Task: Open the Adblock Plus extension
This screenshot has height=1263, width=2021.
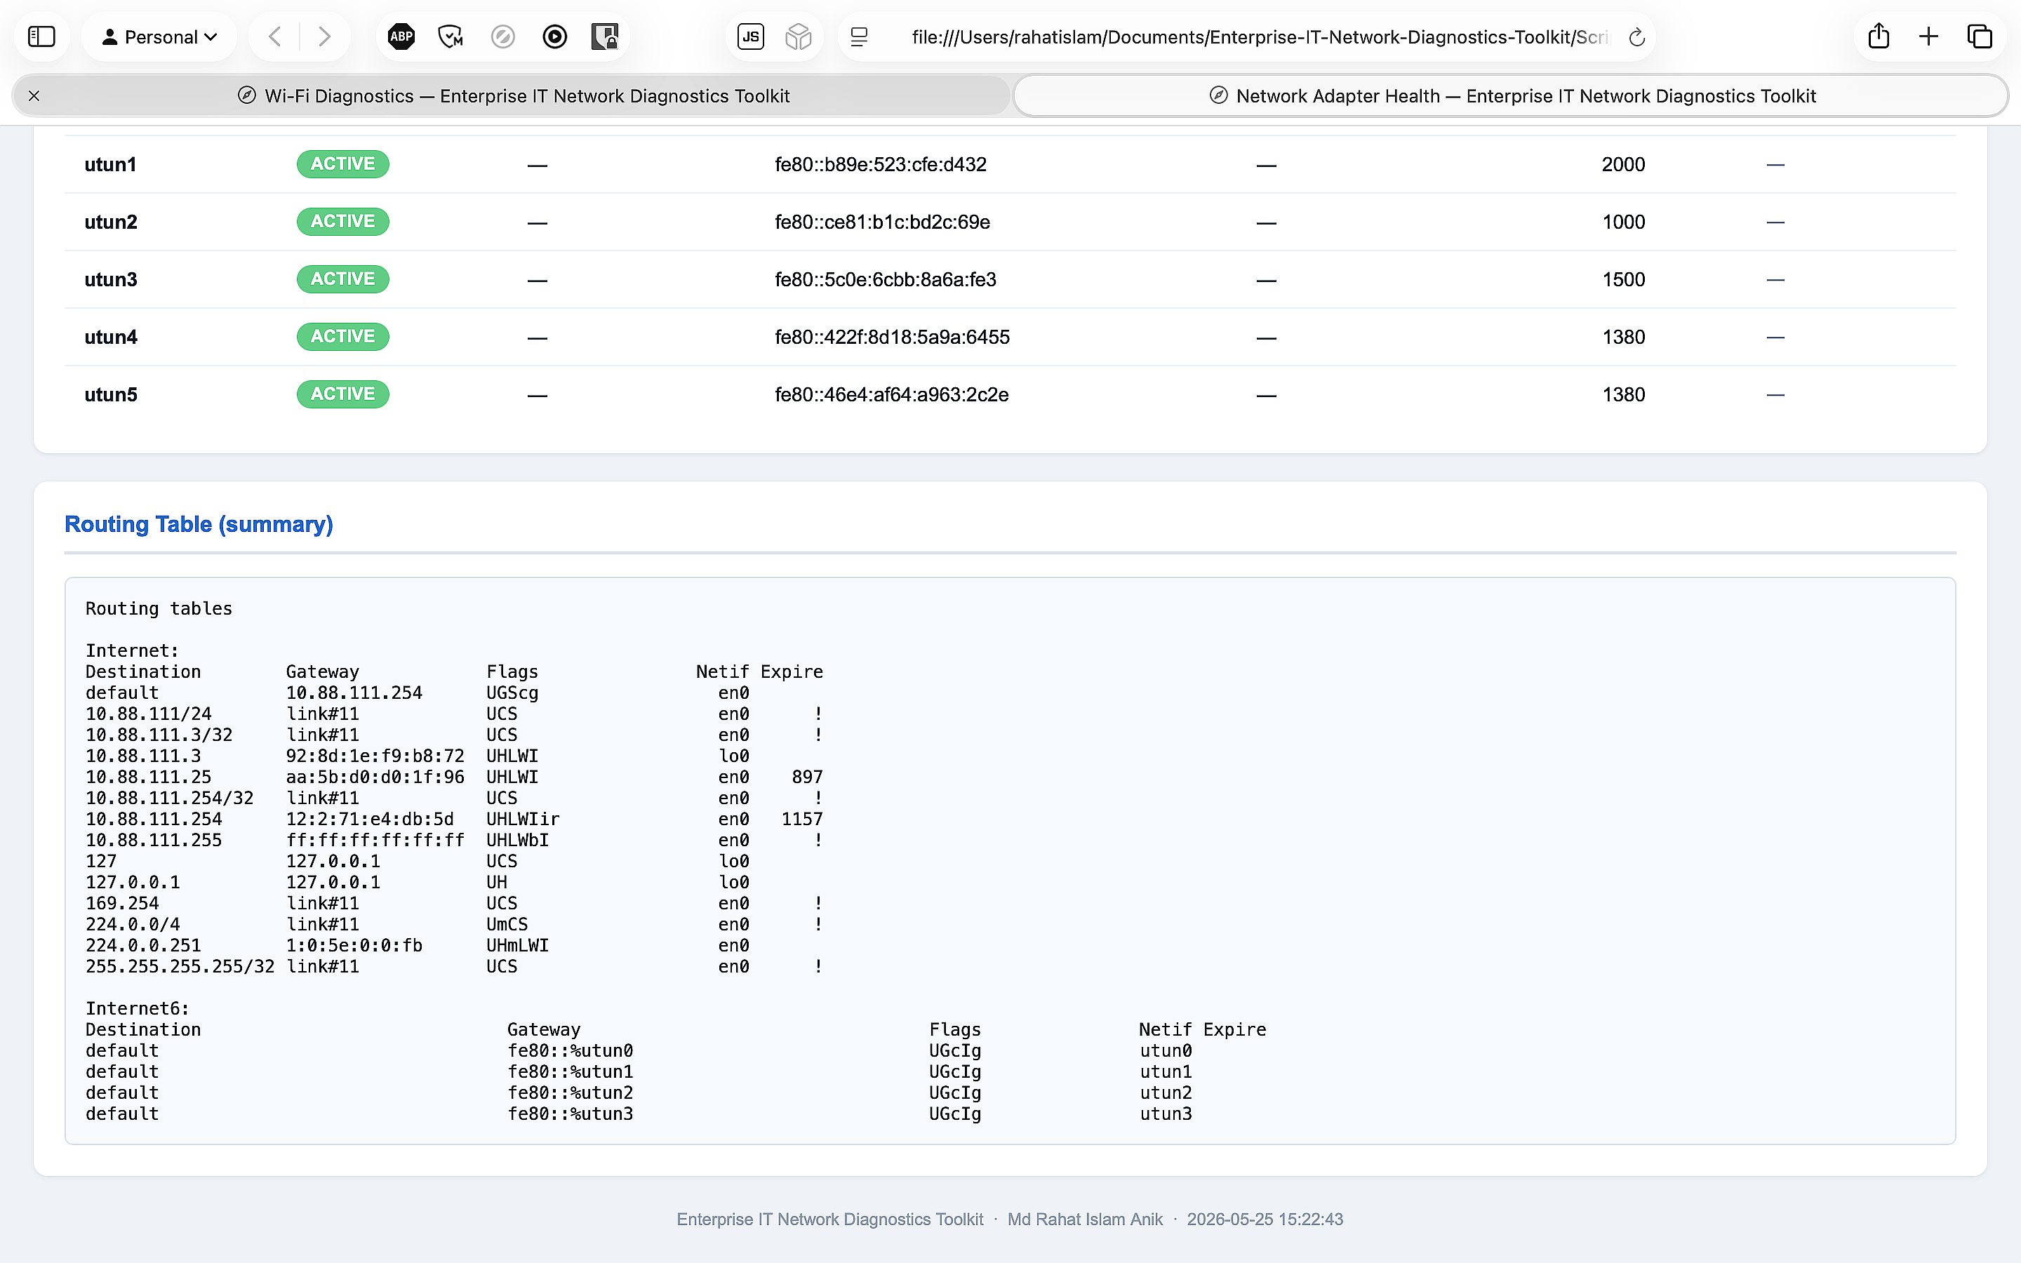Action: pyautogui.click(x=401, y=36)
